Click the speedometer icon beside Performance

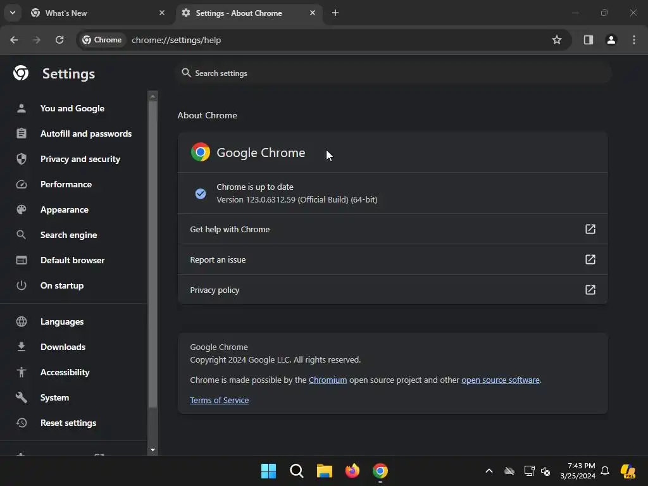(x=22, y=184)
